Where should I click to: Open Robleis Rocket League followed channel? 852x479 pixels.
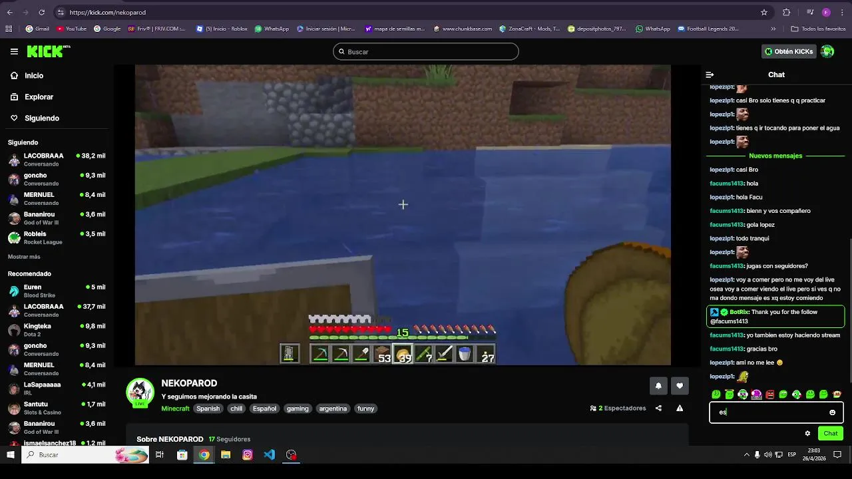point(57,238)
